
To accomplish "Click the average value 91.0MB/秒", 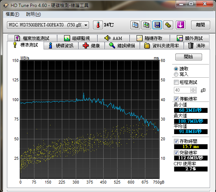I will [x=191, y=132].
